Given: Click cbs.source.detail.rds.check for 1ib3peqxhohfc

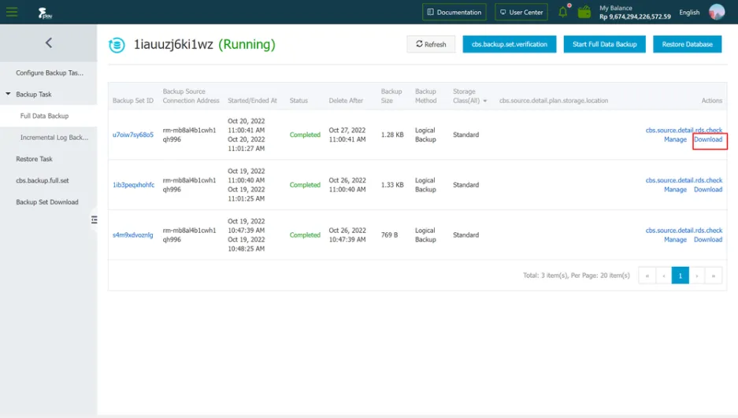Looking at the screenshot, I should pos(684,180).
